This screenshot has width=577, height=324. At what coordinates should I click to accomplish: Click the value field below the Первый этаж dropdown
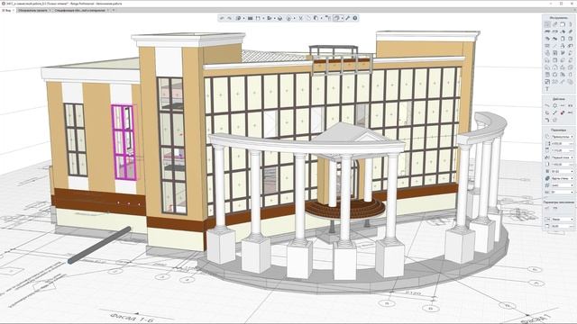tap(563, 164)
